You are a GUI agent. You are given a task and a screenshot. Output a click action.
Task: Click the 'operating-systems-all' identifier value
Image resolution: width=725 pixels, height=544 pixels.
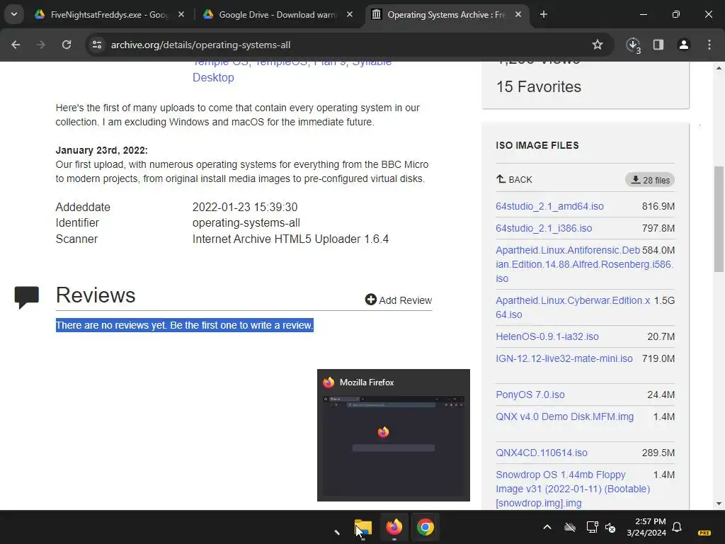[x=246, y=223]
